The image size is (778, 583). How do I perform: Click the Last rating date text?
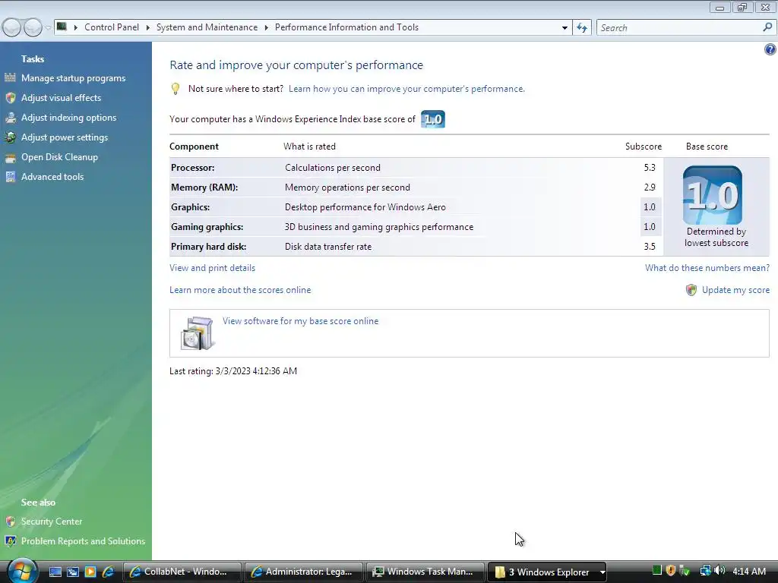[x=233, y=370]
